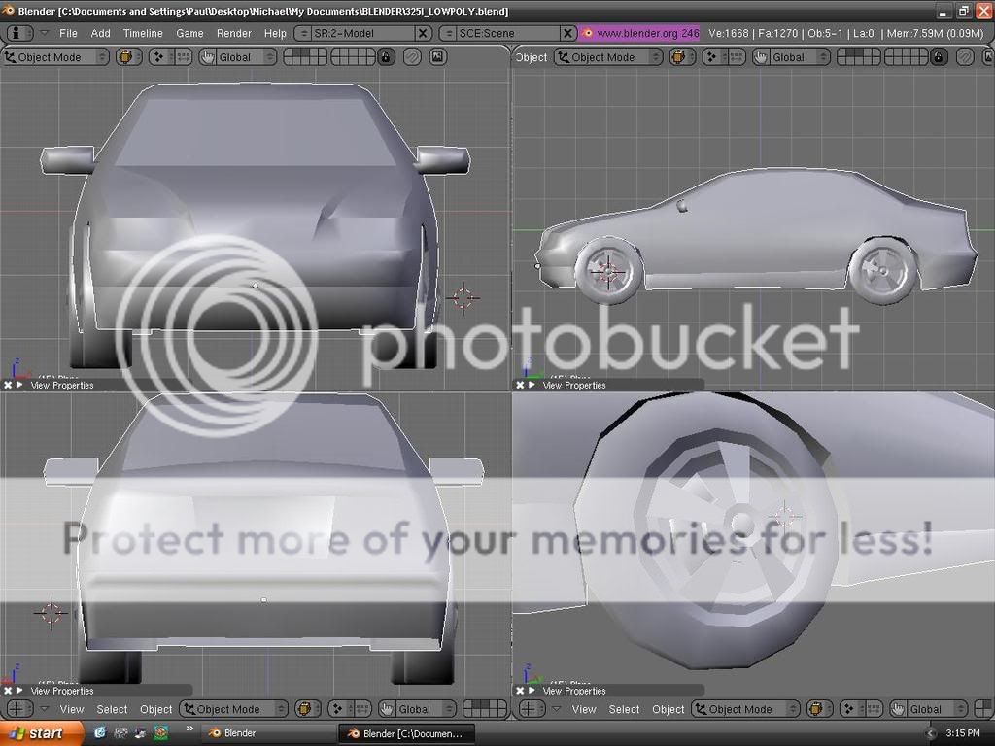Click the draw-type sphere icon in wheel viewport header
Image resolution: width=995 pixels, height=746 pixels.
click(815, 709)
